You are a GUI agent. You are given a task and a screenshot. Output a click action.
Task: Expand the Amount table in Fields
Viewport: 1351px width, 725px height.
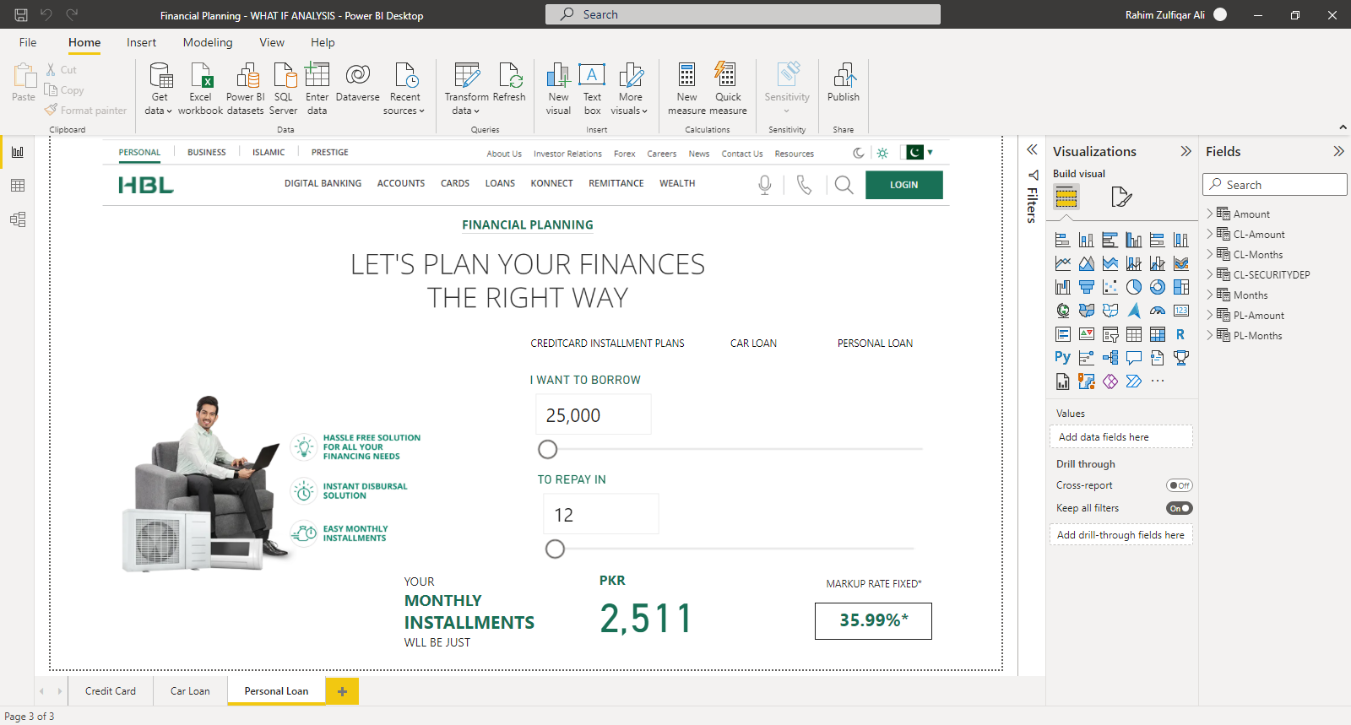(x=1210, y=214)
